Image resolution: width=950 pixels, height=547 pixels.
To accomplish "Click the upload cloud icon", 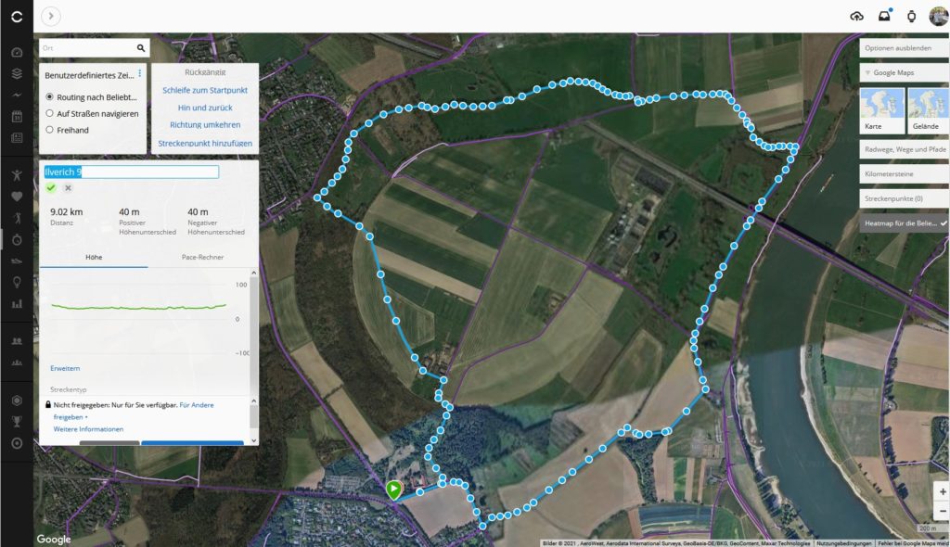I will pyautogui.click(x=856, y=17).
